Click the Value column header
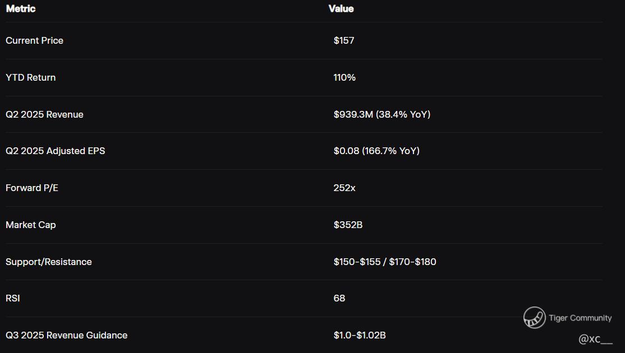Screen dimensions: 625x353 pyautogui.click(x=341, y=9)
